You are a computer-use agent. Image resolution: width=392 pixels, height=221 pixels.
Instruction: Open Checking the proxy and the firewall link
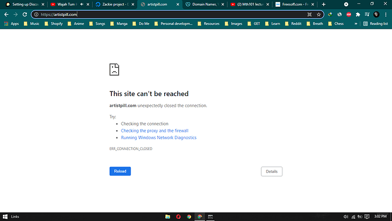point(155,131)
